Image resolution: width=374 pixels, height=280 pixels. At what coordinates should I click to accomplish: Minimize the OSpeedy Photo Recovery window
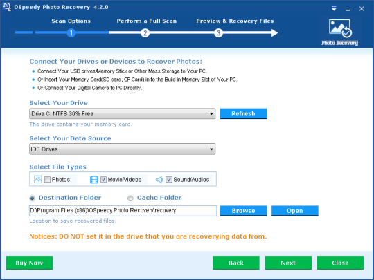point(348,10)
